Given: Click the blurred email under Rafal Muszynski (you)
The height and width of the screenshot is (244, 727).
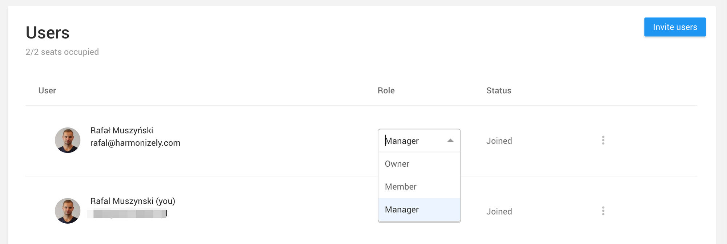Looking at the screenshot, I should [x=127, y=214].
